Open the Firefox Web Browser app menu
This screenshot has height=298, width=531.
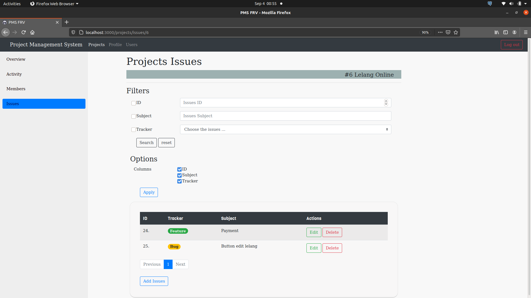point(54,4)
